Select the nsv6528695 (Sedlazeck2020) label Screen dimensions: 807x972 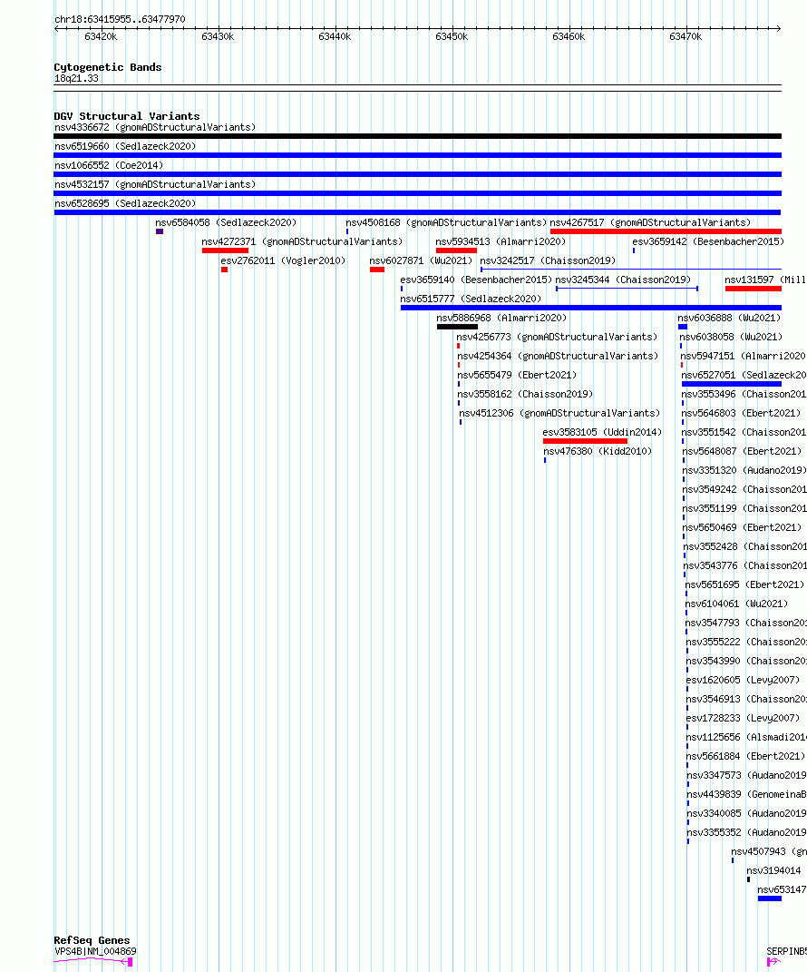125,203
